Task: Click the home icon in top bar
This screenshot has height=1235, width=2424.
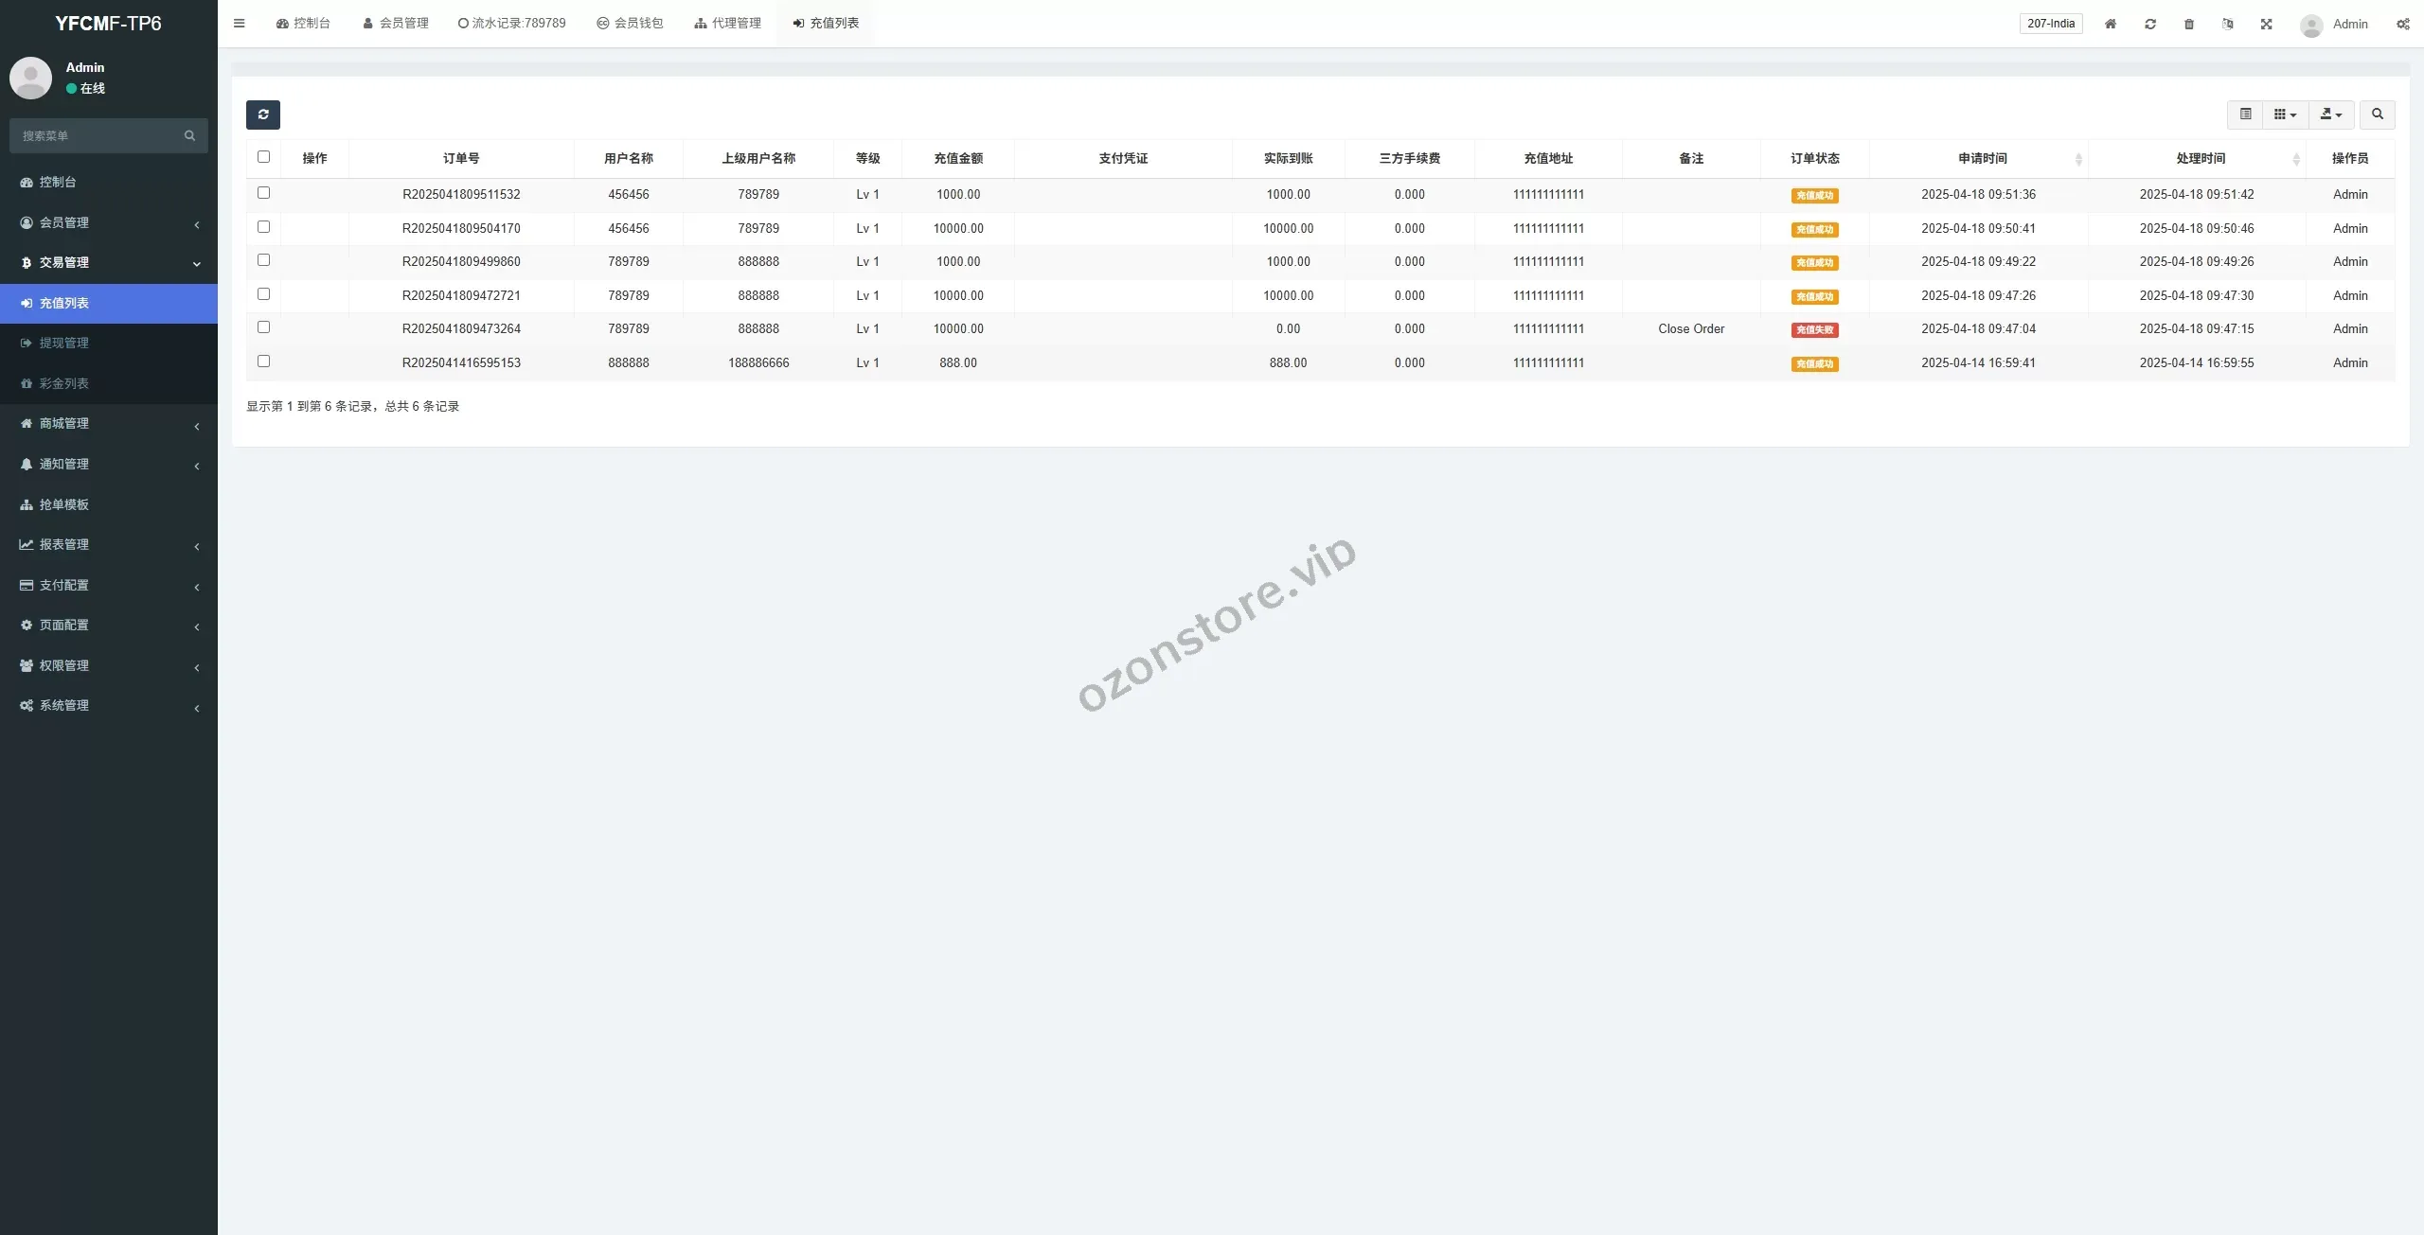Action: coord(2110,24)
